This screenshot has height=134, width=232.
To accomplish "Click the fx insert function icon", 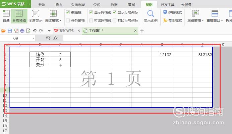I will [55, 38].
